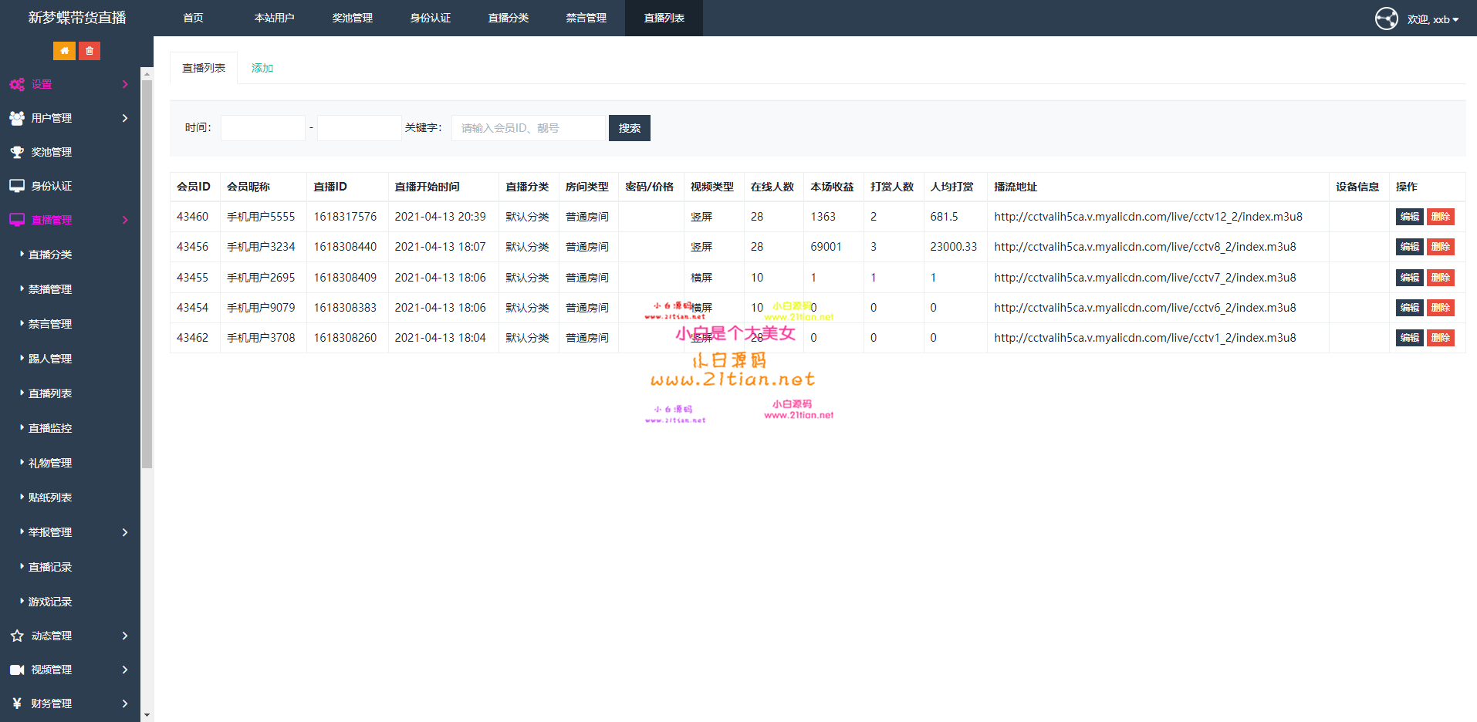Image resolution: width=1477 pixels, height=722 pixels.
Task: Click the star icon for 动态管理
Action: (17, 636)
